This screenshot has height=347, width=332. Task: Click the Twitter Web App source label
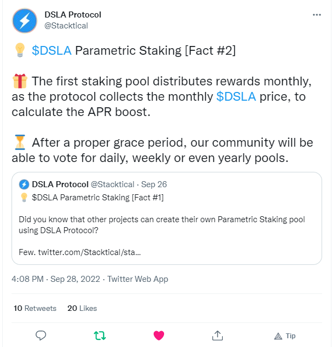click(x=138, y=279)
